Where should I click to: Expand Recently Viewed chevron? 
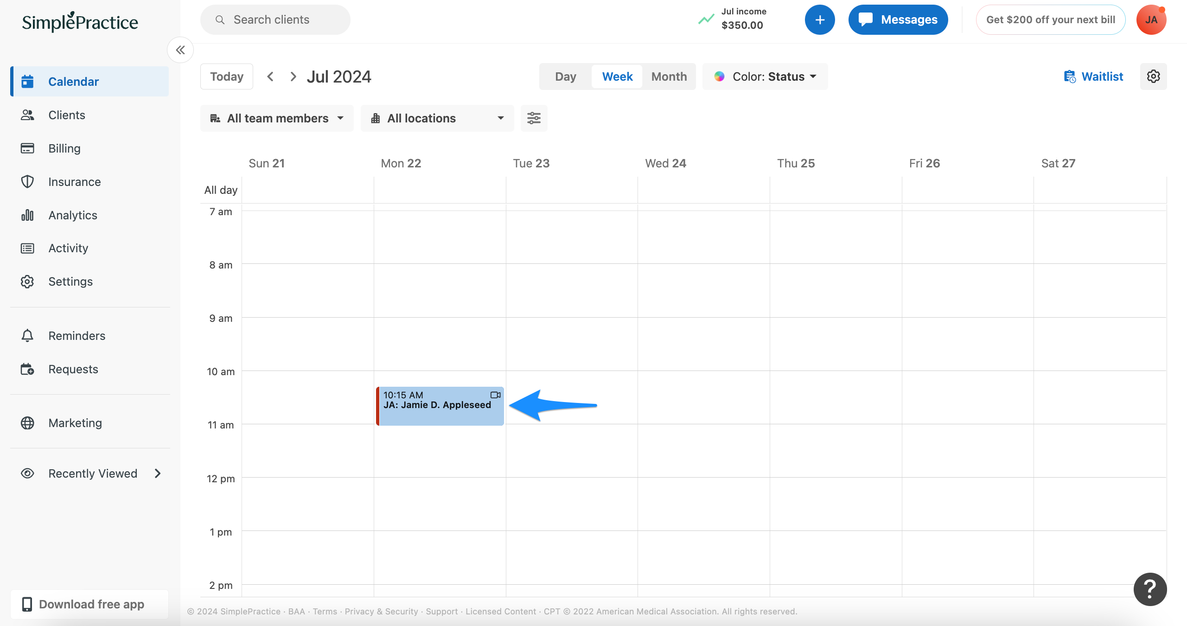tap(158, 473)
